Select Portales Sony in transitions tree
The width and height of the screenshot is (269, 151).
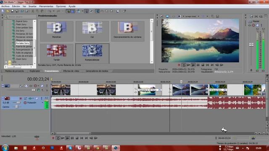[x=22, y=43]
